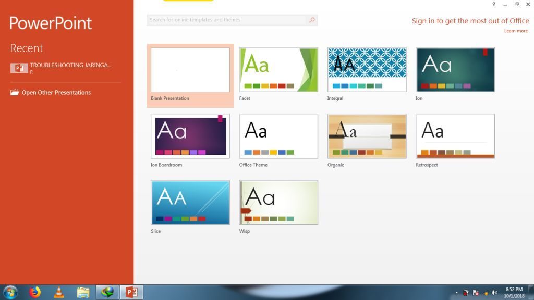The image size is (534, 300).
Task: Open the recent TROUBLESHOOTING JARINGA file
Action: click(x=70, y=66)
